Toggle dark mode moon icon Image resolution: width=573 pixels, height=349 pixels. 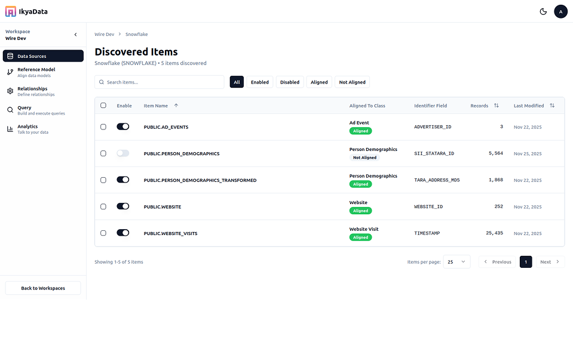[x=543, y=11]
